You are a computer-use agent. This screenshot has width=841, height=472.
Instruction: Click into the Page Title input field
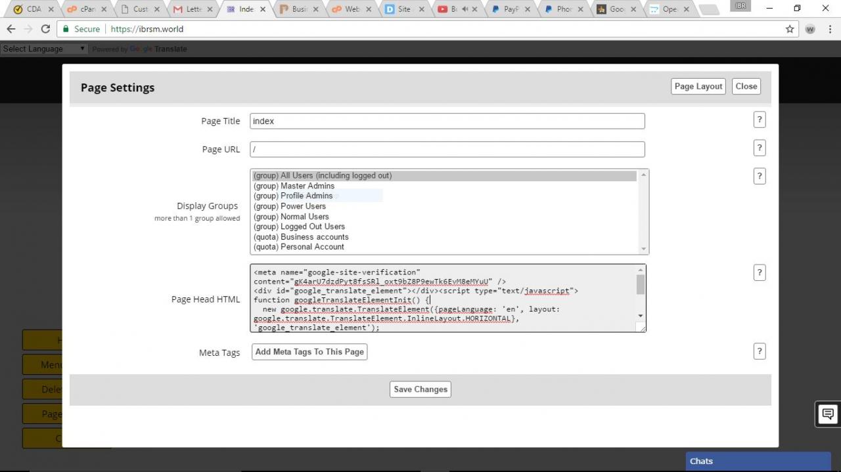point(447,121)
